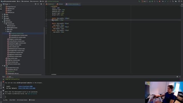Click the Debug bug icon in top toolbar
Screen dimensions: 183x103
pyautogui.click(x=152, y=1)
